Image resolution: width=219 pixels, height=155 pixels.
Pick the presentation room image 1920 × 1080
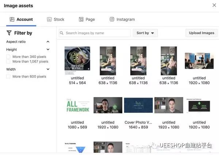[199, 60]
